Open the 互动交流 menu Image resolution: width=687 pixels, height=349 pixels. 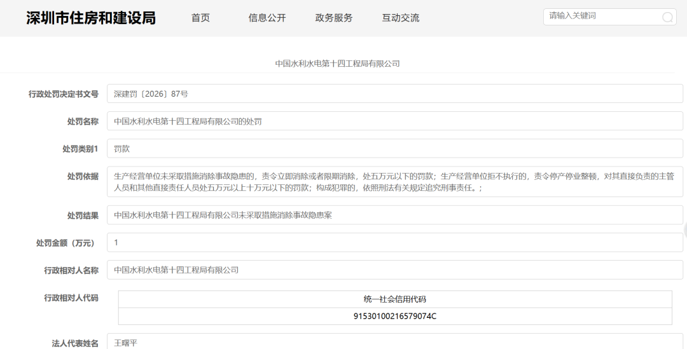pos(401,18)
